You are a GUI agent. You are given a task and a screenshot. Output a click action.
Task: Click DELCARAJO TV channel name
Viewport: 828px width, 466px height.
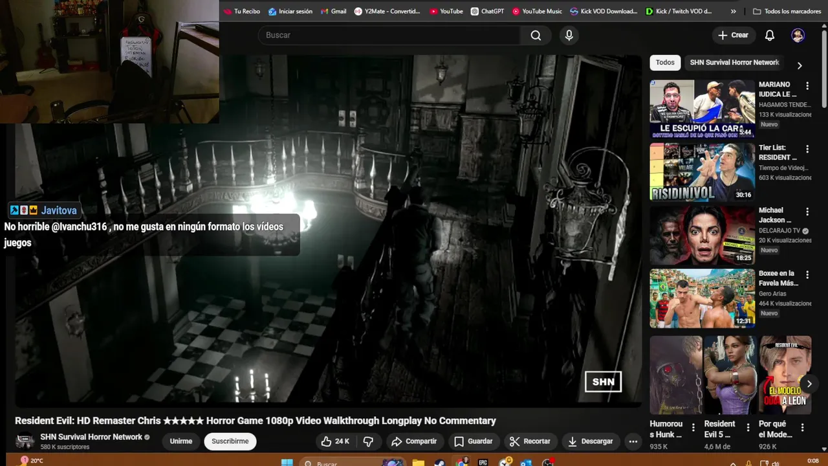779,230
